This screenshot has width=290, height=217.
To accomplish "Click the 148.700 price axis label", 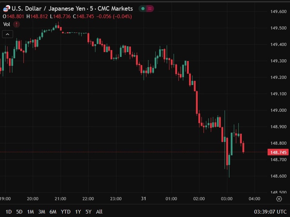I will click(278, 160).
